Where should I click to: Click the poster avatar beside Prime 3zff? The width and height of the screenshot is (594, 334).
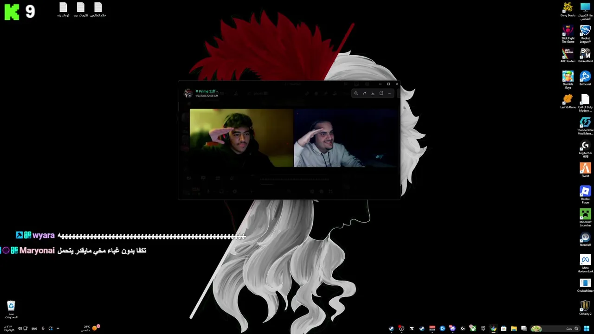coord(188,93)
